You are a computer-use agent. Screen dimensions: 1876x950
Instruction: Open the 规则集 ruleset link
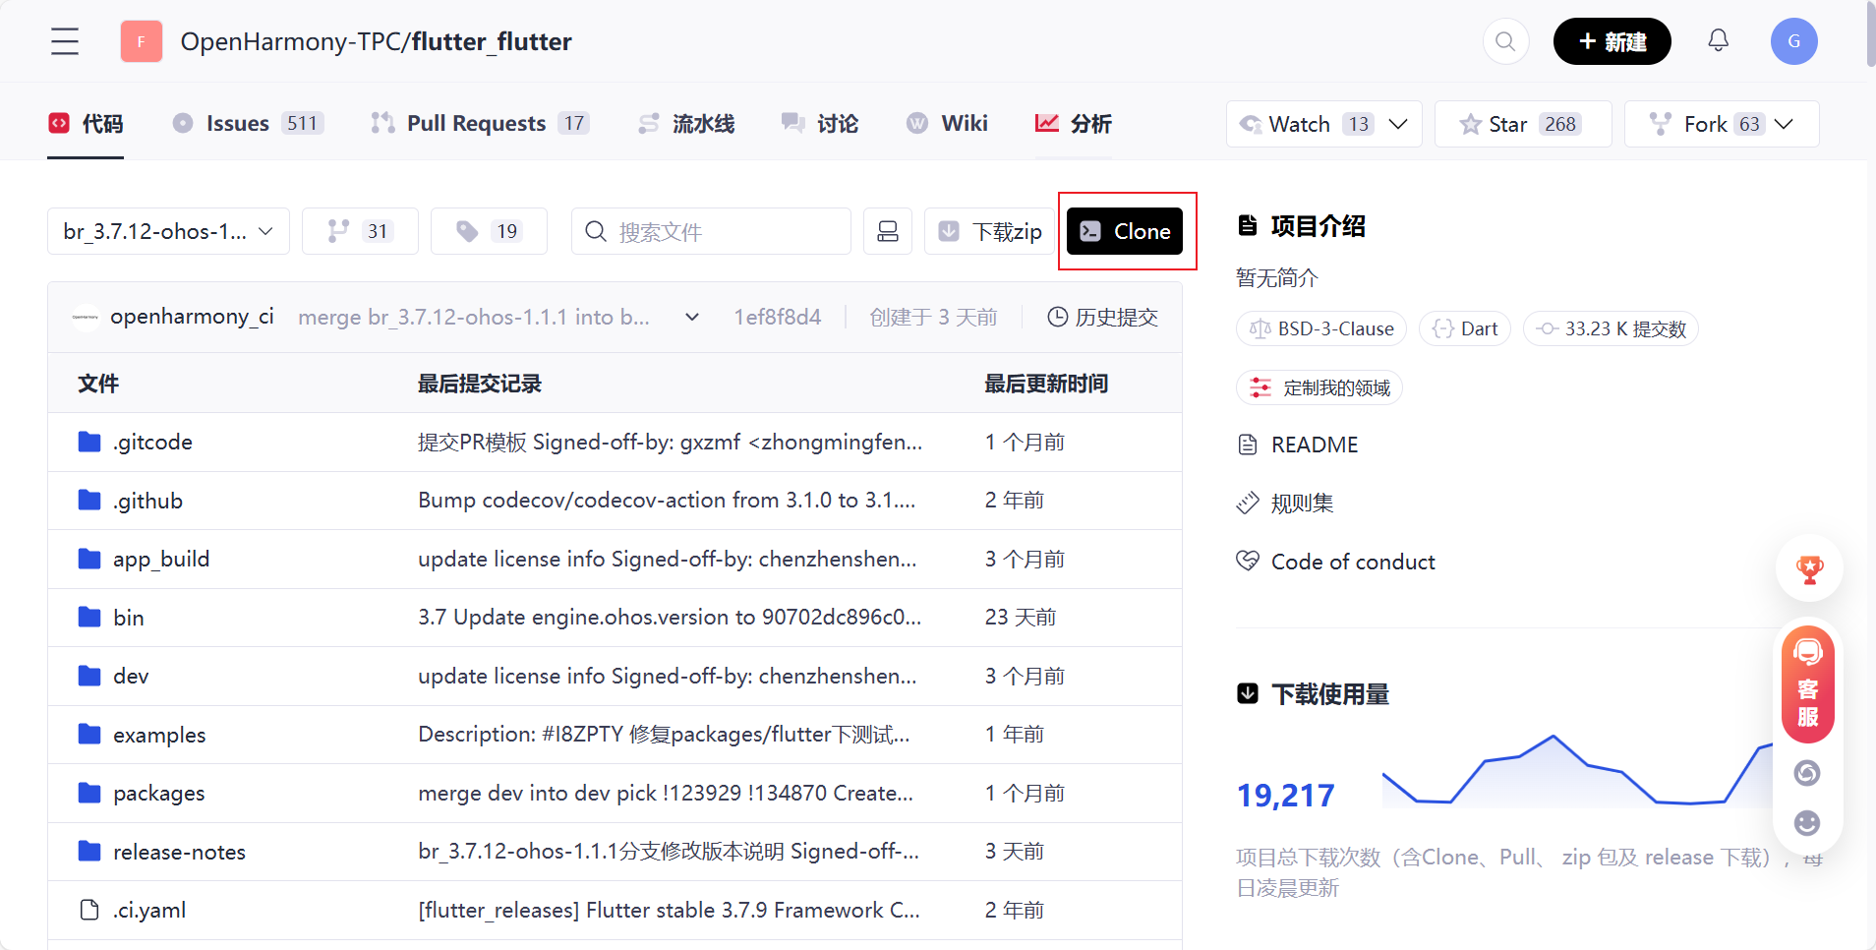coord(1302,504)
